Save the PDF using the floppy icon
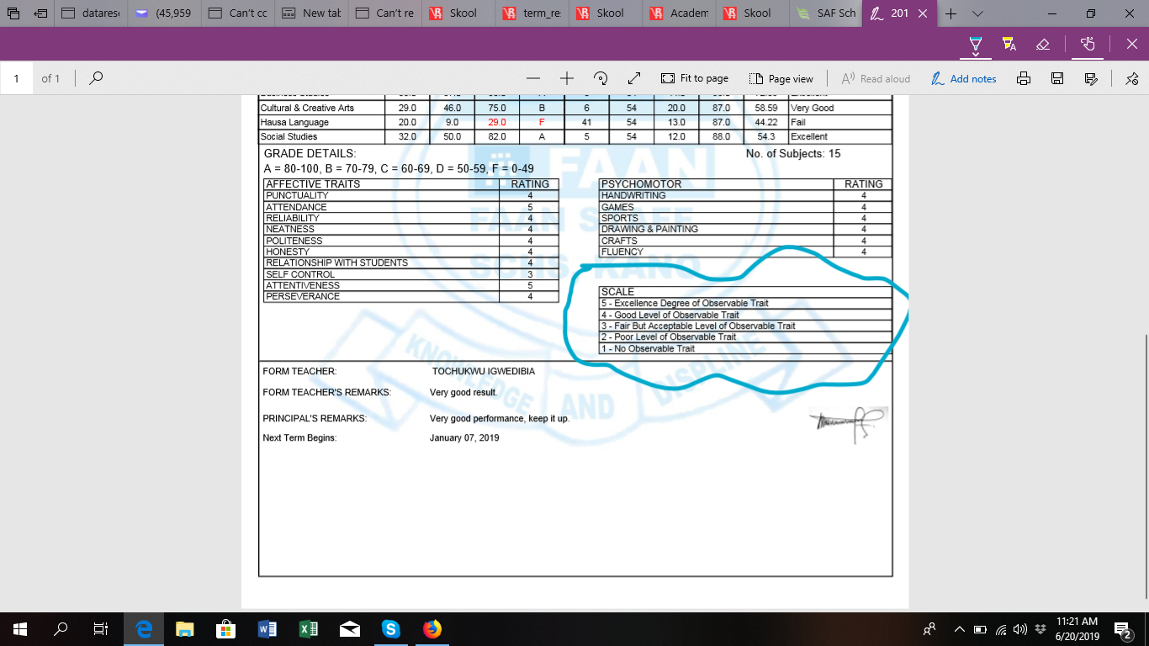Screen dimensions: 1149x646 [x=1057, y=78]
